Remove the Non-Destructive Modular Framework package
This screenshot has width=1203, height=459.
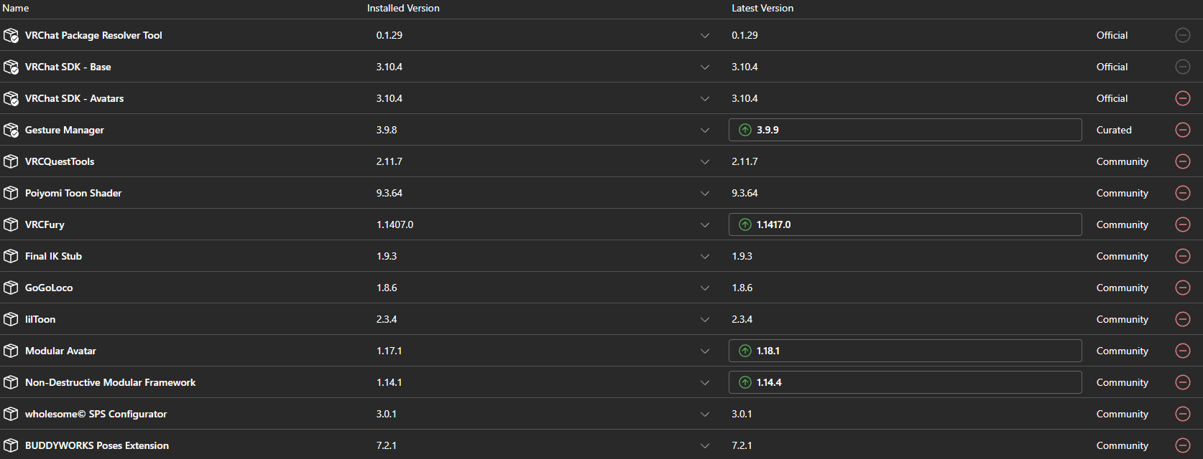[1183, 382]
